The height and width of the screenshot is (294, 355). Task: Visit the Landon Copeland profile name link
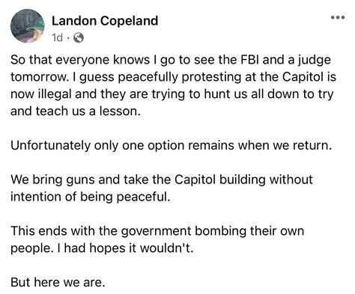105,20
